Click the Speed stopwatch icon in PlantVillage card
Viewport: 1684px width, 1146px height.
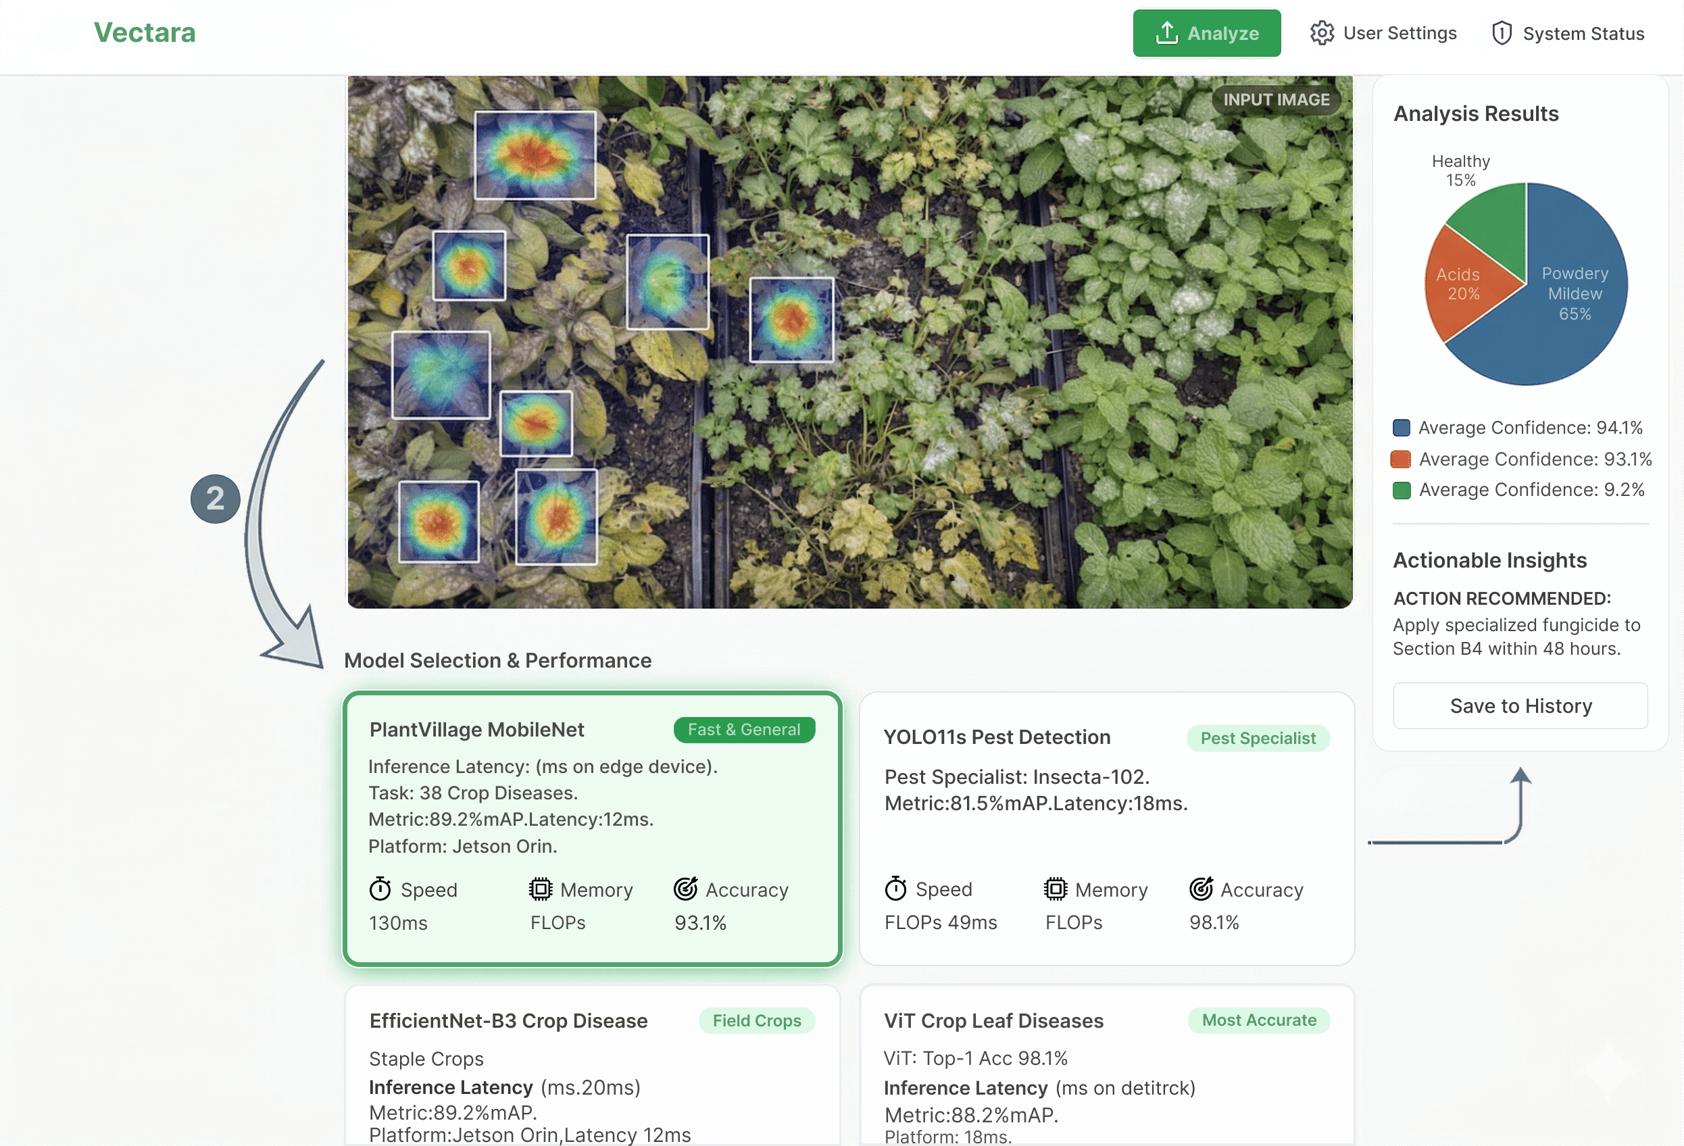click(380, 889)
